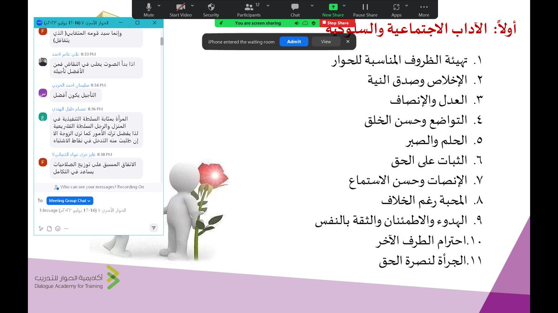Click the chat format text icon

click(41, 228)
